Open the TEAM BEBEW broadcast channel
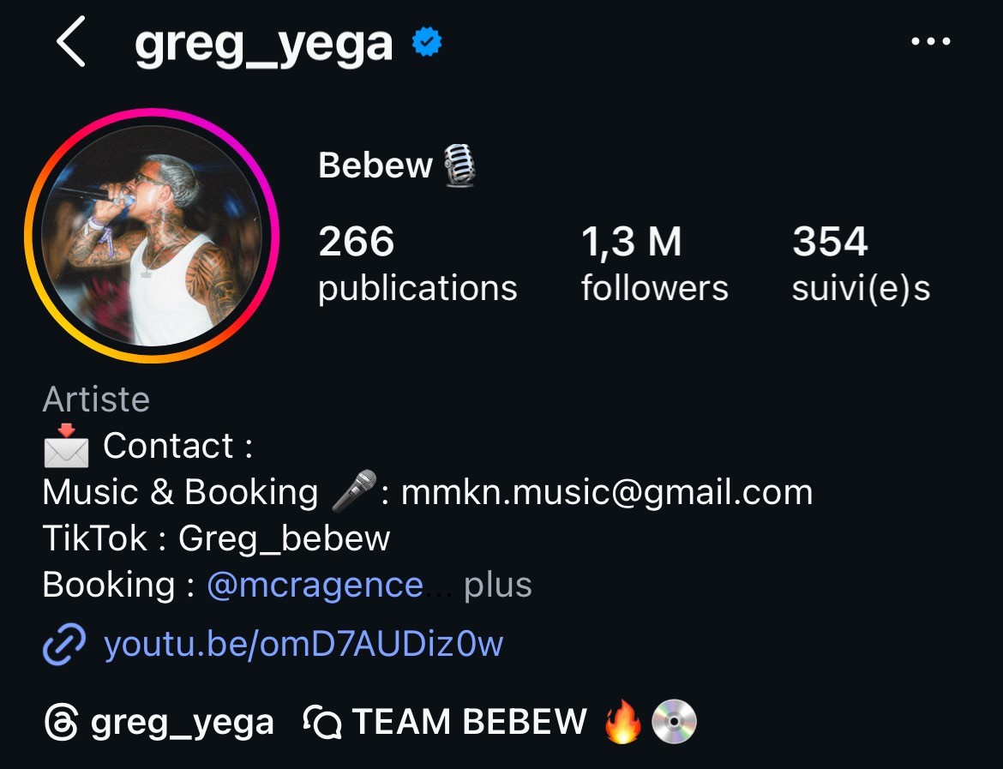This screenshot has height=769, width=1003. (x=469, y=723)
